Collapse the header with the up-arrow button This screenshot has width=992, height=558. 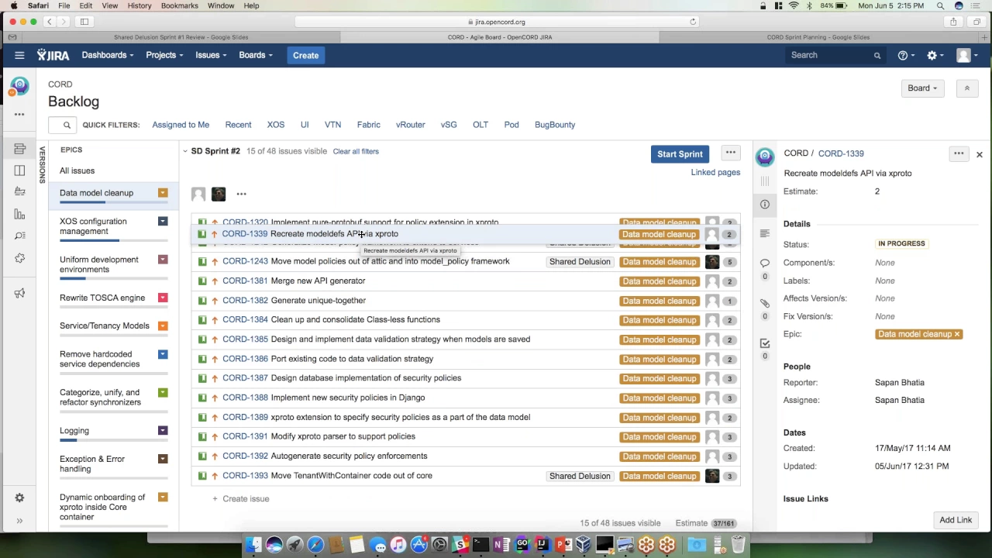click(x=967, y=88)
